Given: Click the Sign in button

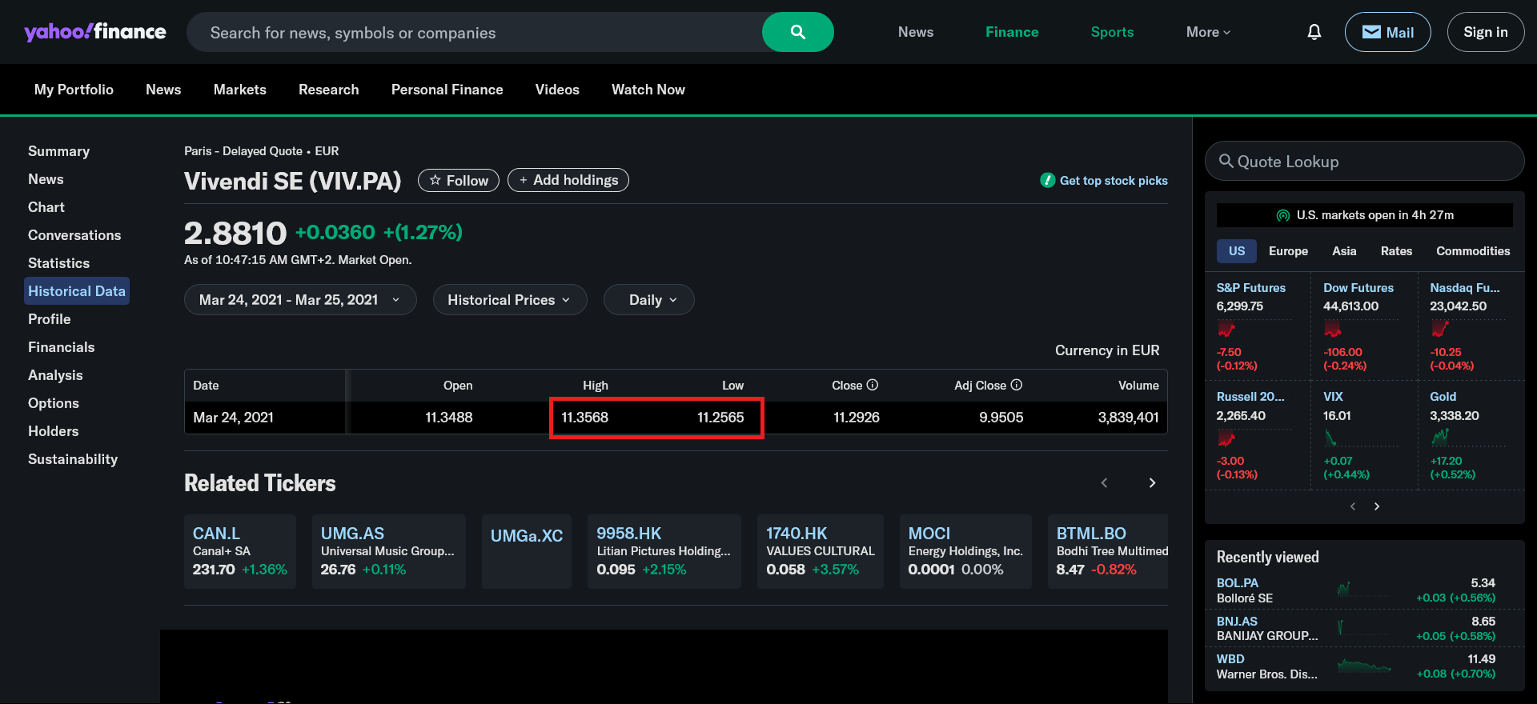Looking at the screenshot, I should click(1485, 32).
